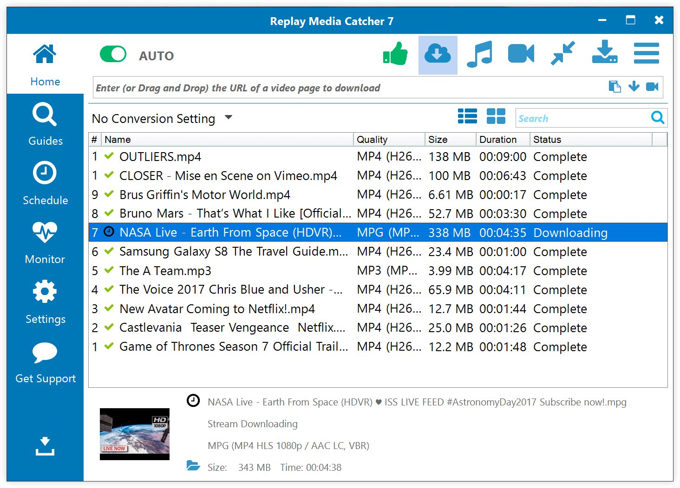The width and height of the screenshot is (680, 488).
Task: Click the video camera icon in toolbar
Action: point(521,54)
